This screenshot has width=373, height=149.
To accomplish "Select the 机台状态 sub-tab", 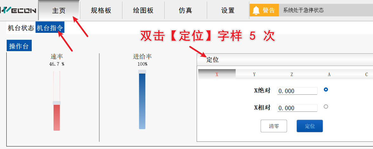I will point(21,28).
